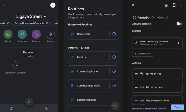Screen dimensions: 186x112
Task: Click 'Device that started this routine' link
Action: pyautogui.click(x=149, y=109)
